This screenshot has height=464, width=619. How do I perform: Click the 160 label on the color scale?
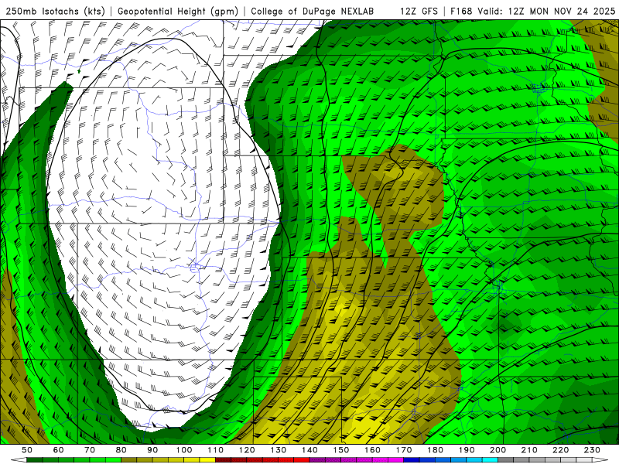373,450
